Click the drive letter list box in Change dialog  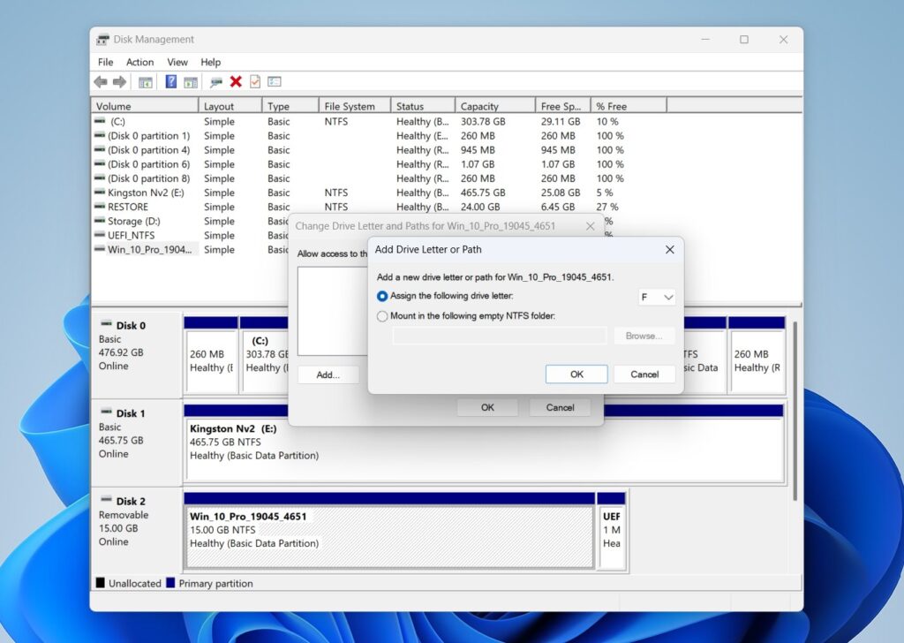point(333,312)
